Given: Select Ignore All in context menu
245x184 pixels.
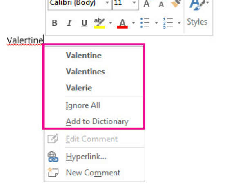Looking at the screenshot, I should pos(83,105).
